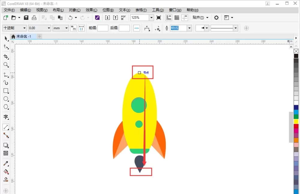The image size is (300, 194).
Task: Select the Artistic Media tool
Action: 6,83
